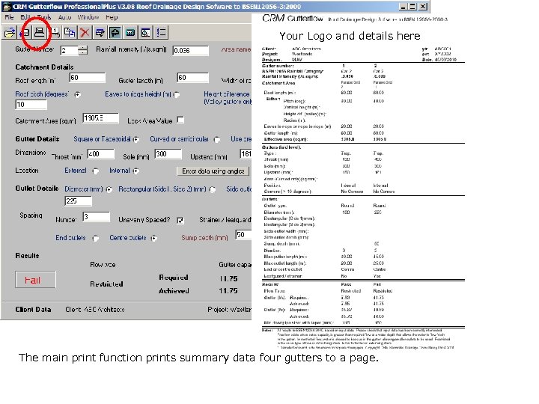
Task: Open the Help menu
Action: [112, 17]
